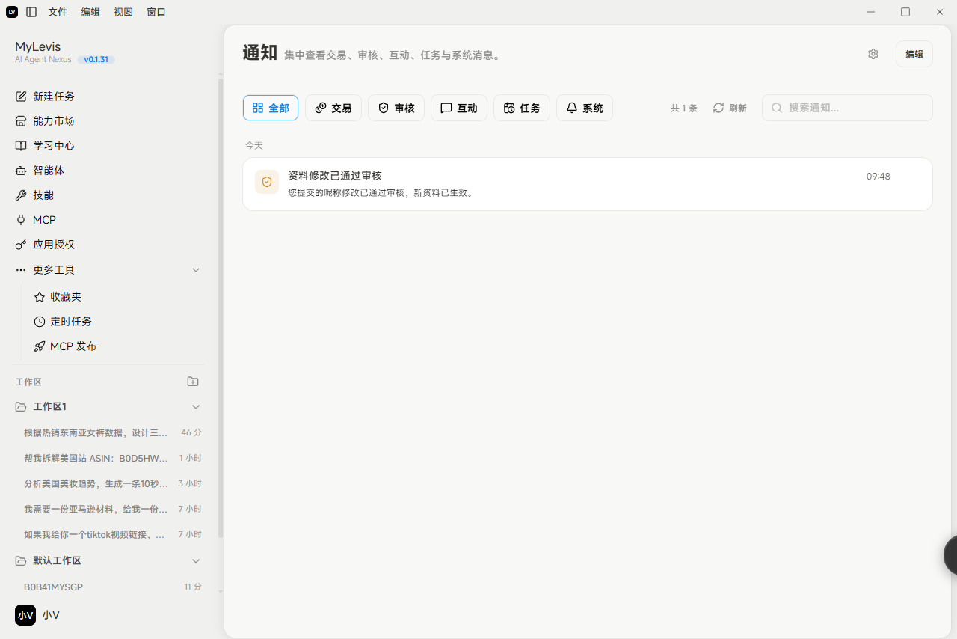Focus the 搜索通知 search field
The width and height of the screenshot is (957, 639).
[x=847, y=108]
